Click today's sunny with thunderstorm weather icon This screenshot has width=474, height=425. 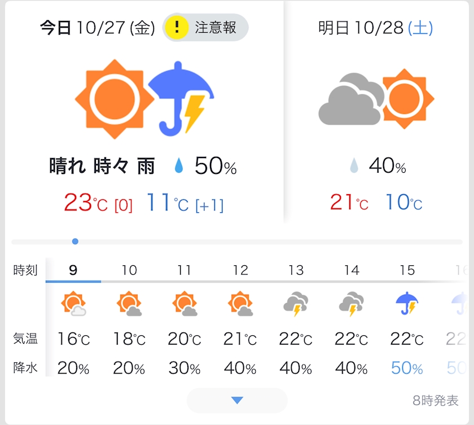coord(144,99)
